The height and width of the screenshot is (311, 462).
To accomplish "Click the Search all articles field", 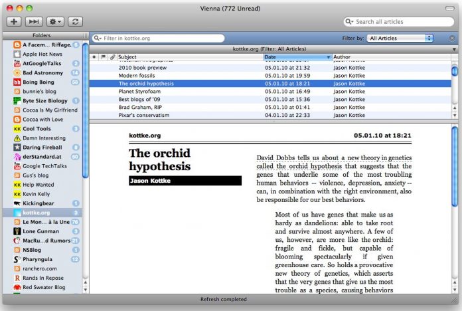I will 399,21.
